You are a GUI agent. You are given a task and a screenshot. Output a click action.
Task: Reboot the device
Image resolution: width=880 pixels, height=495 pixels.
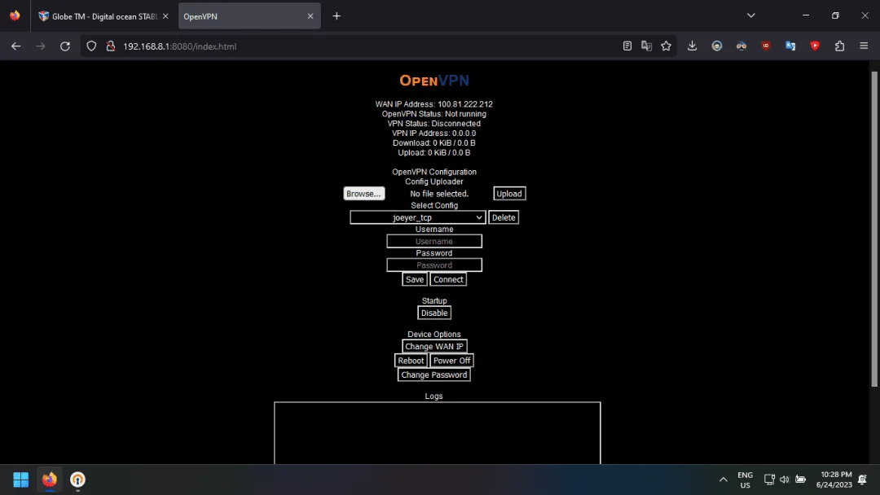(x=411, y=361)
